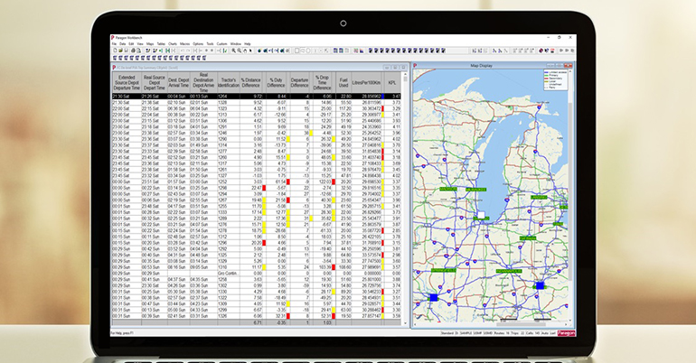Click the Print icon in the toolbar

tap(133, 51)
